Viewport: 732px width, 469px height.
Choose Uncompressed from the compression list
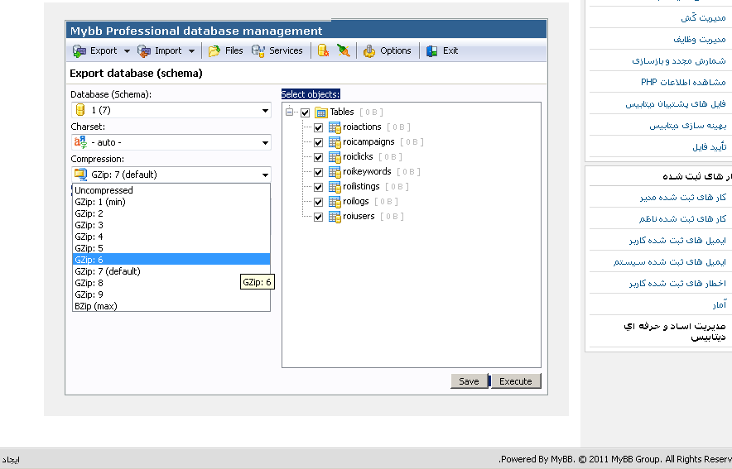coord(104,190)
